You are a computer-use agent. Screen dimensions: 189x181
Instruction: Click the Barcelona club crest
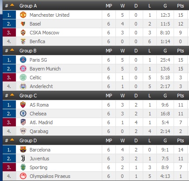point(23,150)
